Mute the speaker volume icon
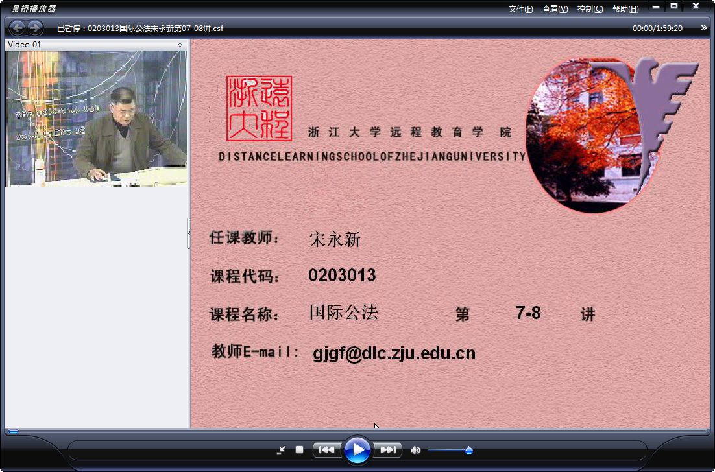The image size is (715, 472). [415, 450]
